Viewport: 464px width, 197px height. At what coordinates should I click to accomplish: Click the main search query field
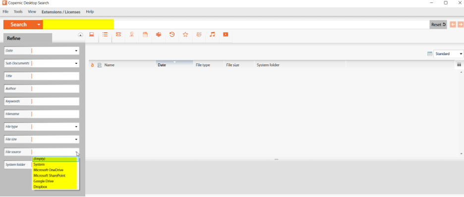point(236,25)
